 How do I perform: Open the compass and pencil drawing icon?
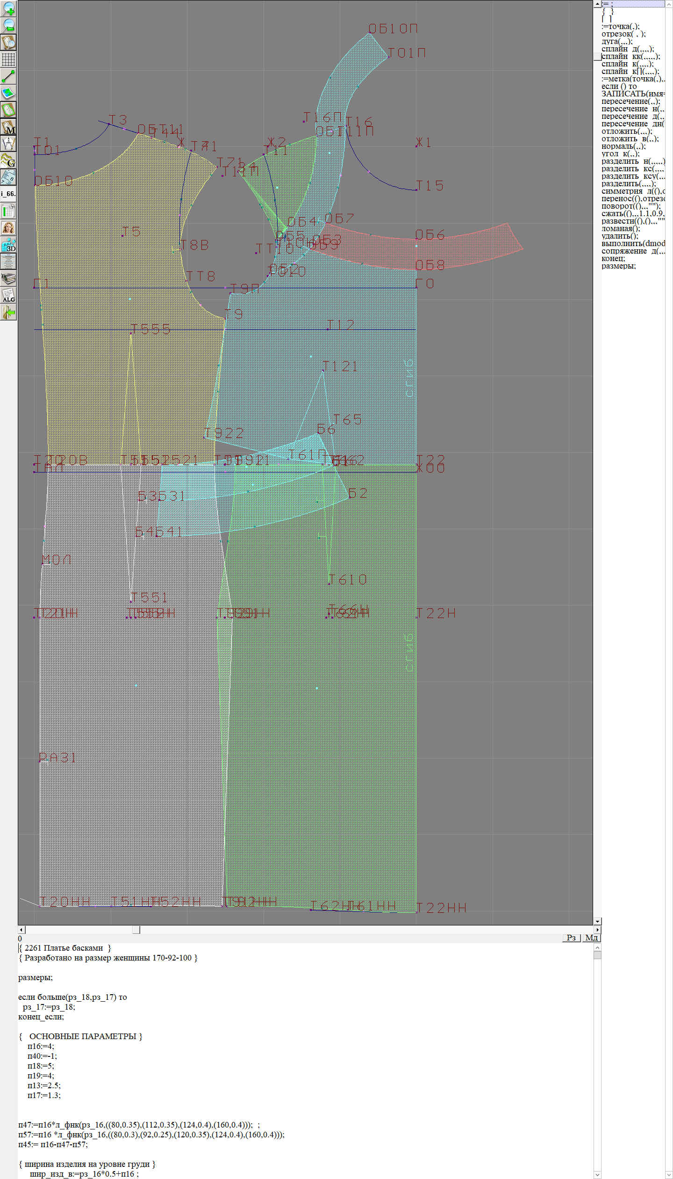(8, 144)
